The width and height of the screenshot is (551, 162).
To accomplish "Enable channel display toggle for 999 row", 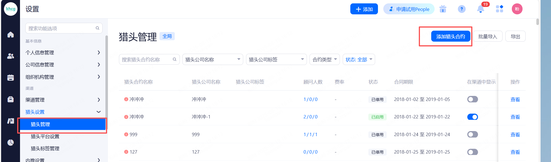I will point(472,134).
